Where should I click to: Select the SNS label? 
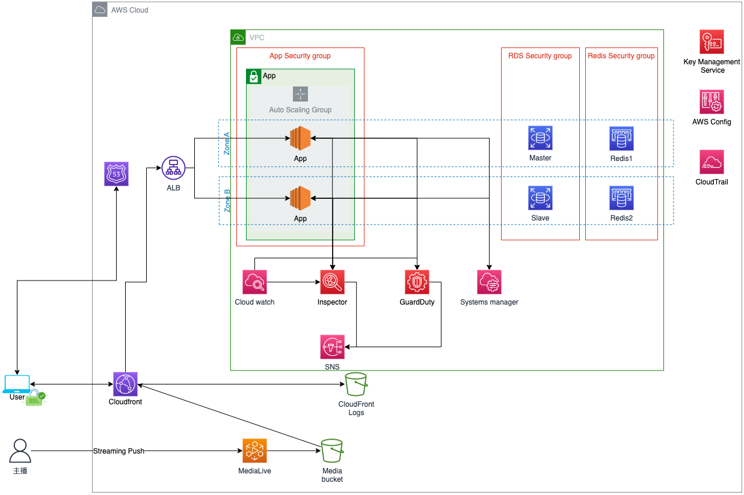(332, 367)
